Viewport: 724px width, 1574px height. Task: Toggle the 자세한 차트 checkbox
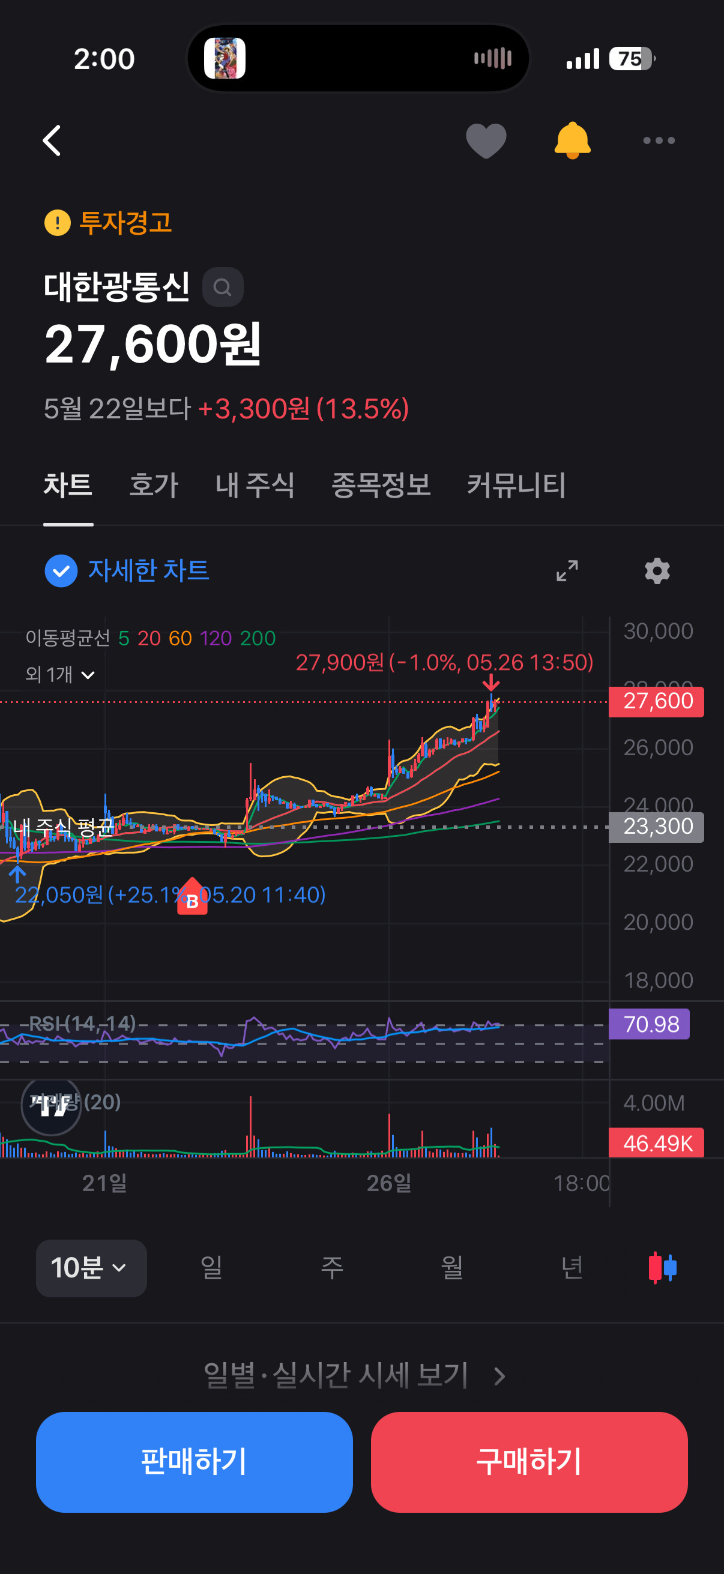point(61,571)
